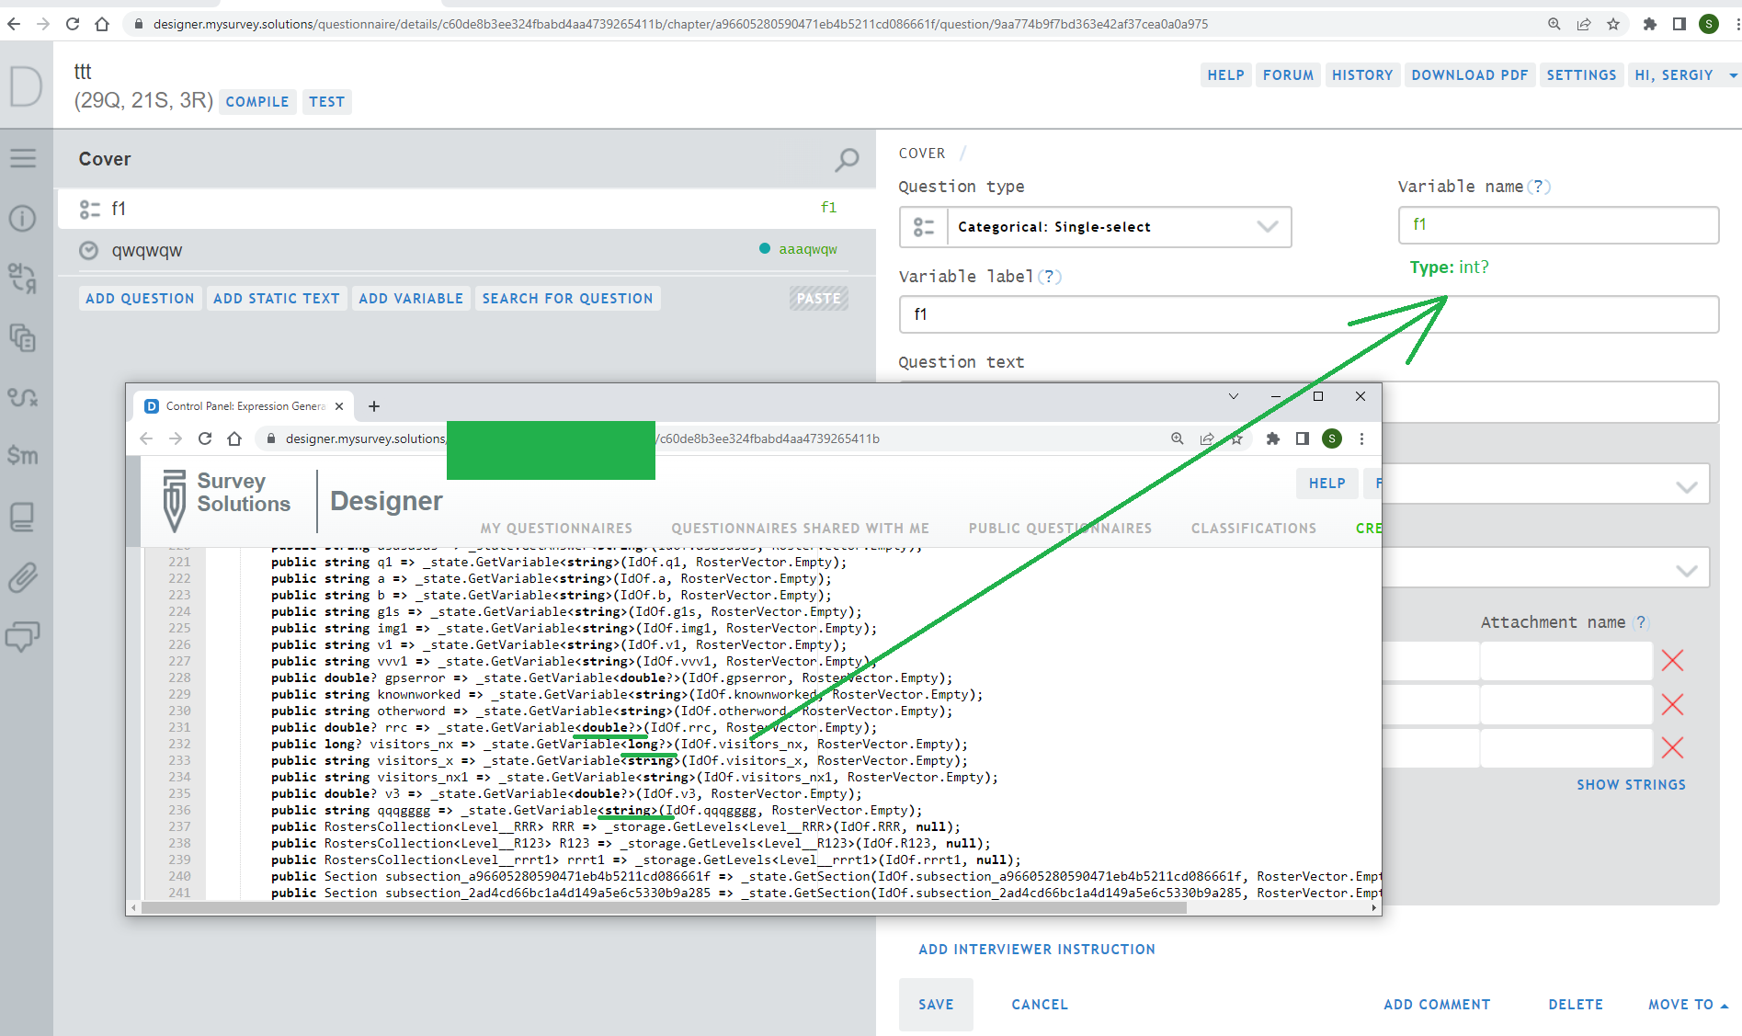This screenshot has height=1036, width=1742.
Task: Click SHOW STRINGS to reveal string values
Action: click(1631, 784)
